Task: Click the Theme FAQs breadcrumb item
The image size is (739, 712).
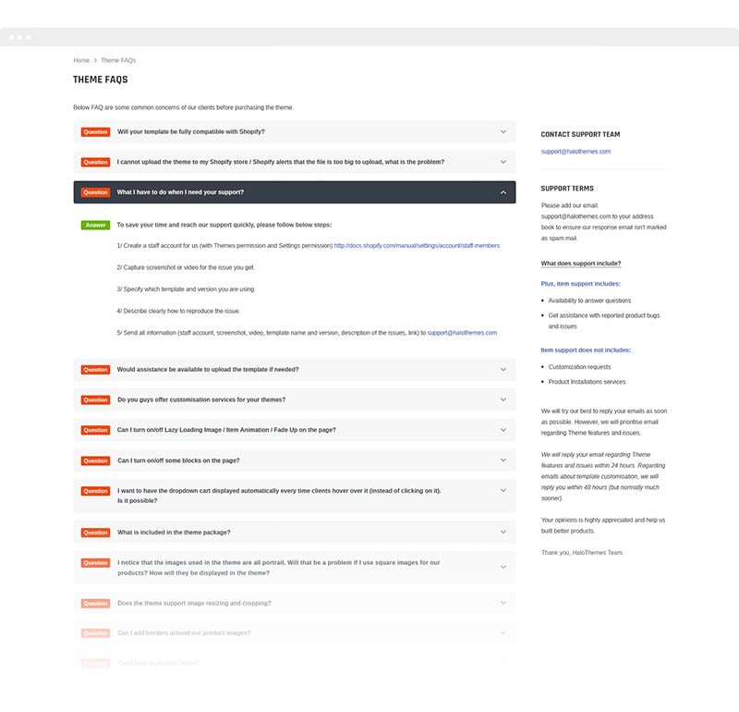Action: click(118, 60)
